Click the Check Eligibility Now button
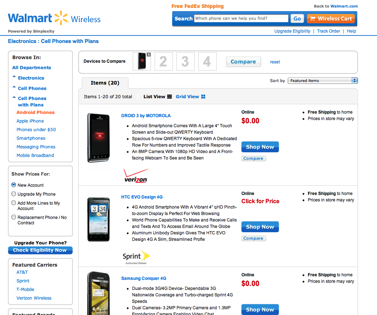This screenshot has height=315, width=377. click(40, 250)
